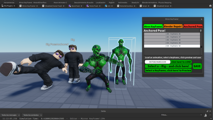
Task: Click the animation ID input field
Action: [x=157, y=62]
